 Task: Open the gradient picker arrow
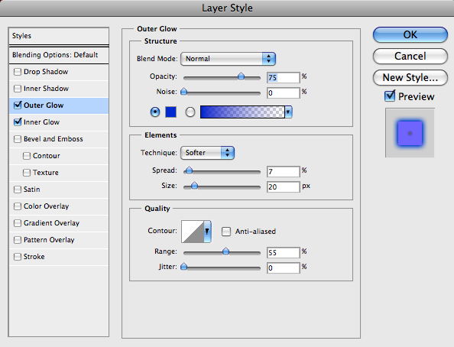[288, 112]
